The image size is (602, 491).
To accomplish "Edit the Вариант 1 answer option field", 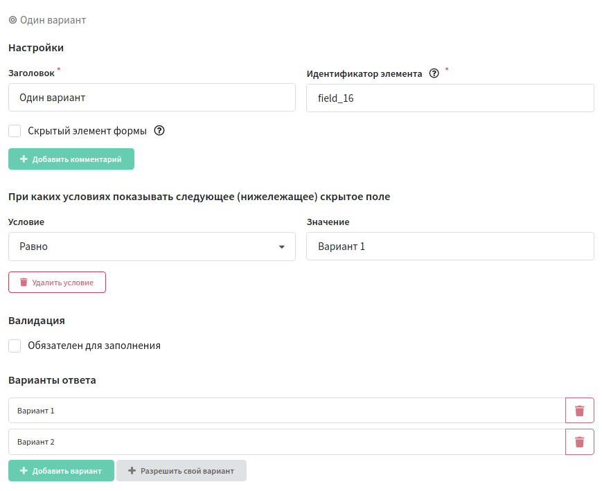I will [287, 411].
